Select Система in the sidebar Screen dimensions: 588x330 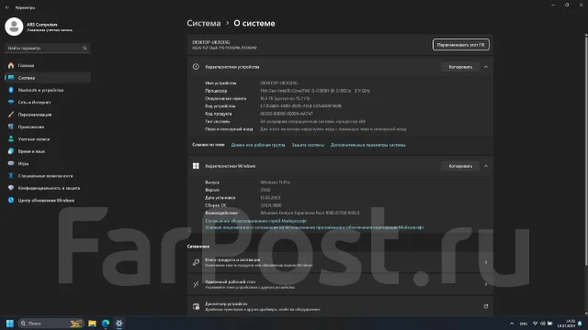click(48, 78)
